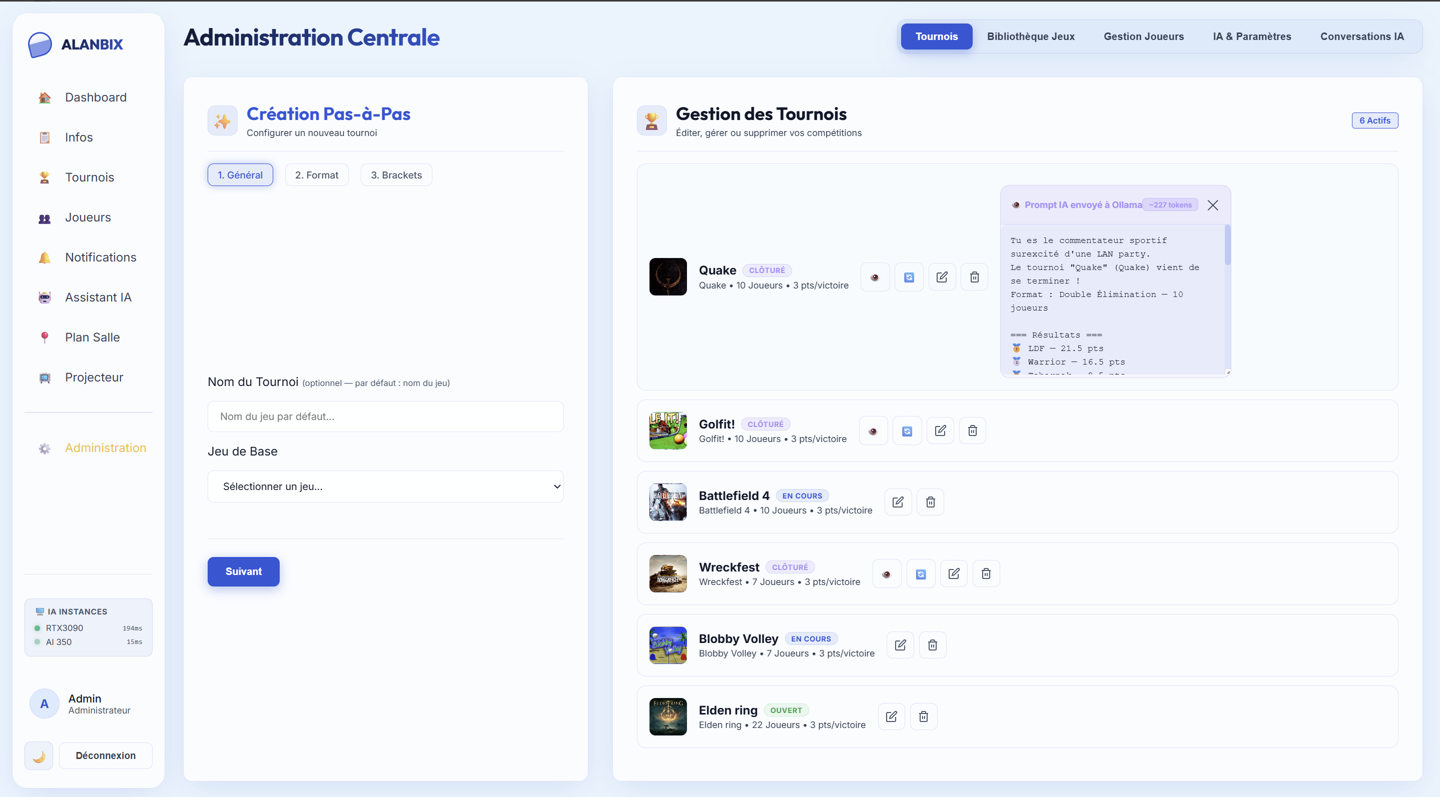Click the Nom du Tournoi input field
Image resolution: width=1440 pixels, height=797 pixels.
click(385, 416)
